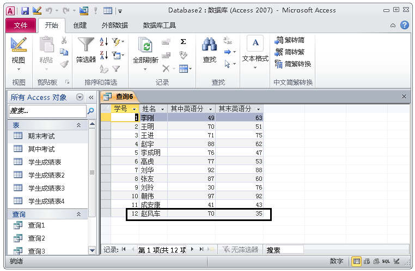The height and width of the screenshot is (271, 415).
Task: Open the 其中英语分 column dropdown arrow
Action: (210, 109)
